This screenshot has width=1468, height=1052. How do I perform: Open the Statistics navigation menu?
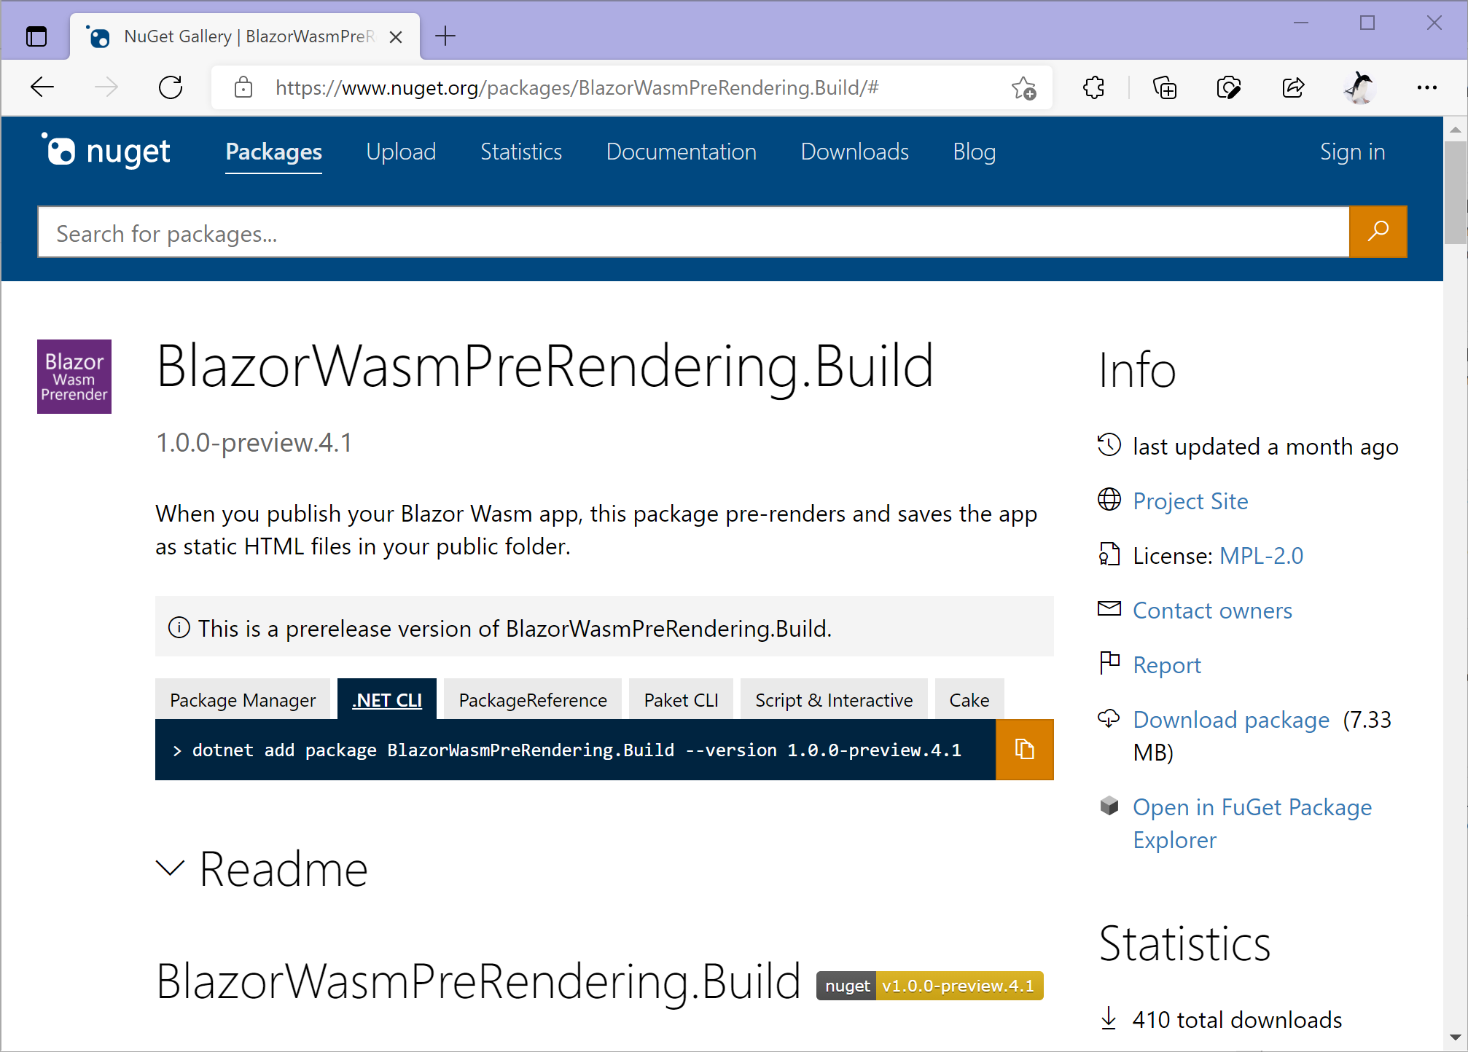pyautogui.click(x=520, y=152)
